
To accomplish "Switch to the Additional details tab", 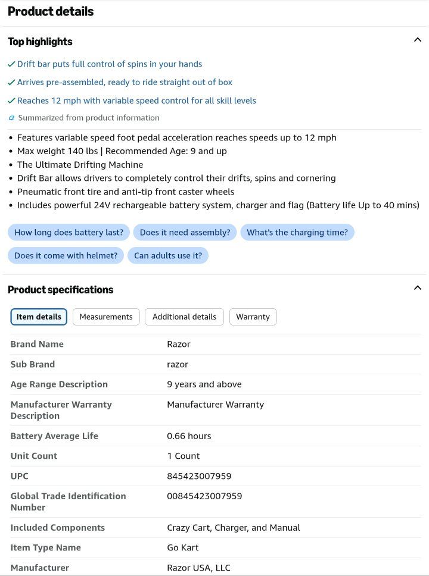I will (184, 317).
